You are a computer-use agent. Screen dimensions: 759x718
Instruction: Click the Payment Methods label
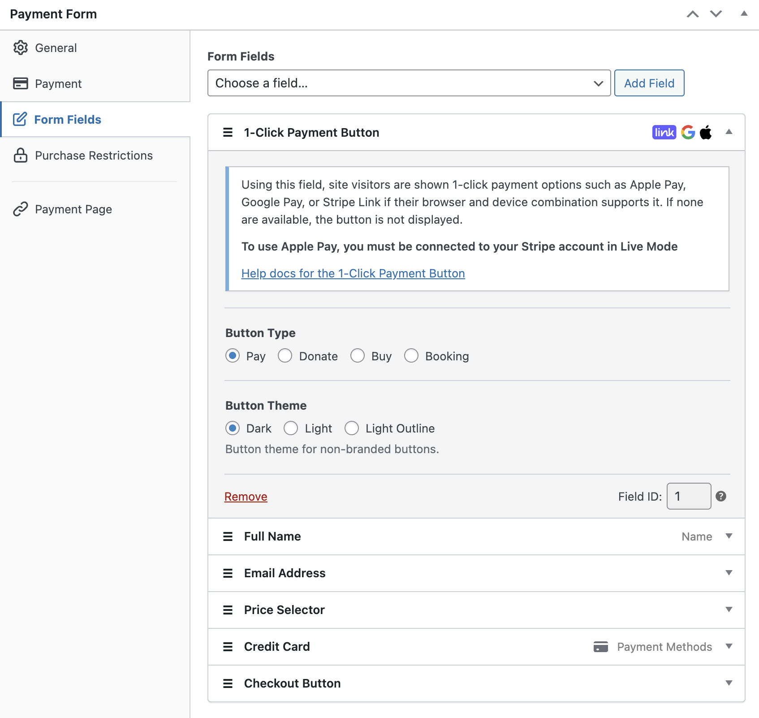(x=664, y=647)
